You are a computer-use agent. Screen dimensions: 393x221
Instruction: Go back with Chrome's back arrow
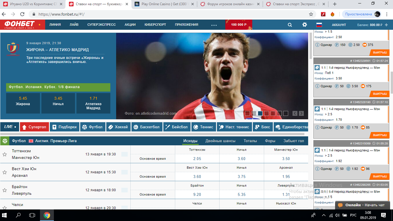click(x=4, y=14)
